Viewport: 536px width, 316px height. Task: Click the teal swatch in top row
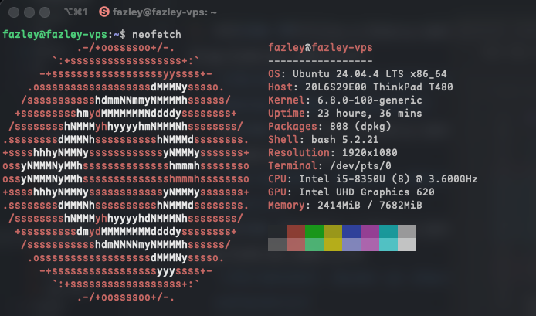(388, 231)
